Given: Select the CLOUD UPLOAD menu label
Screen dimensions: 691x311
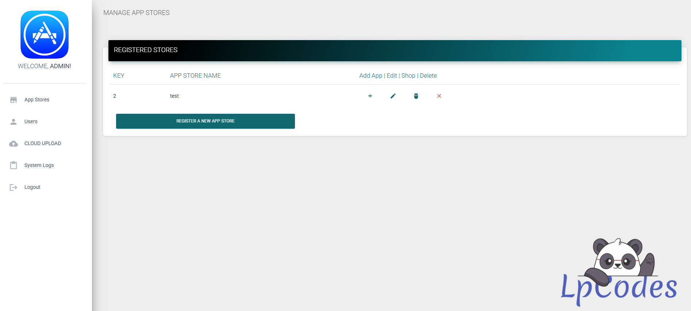Looking at the screenshot, I should (x=43, y=144).
